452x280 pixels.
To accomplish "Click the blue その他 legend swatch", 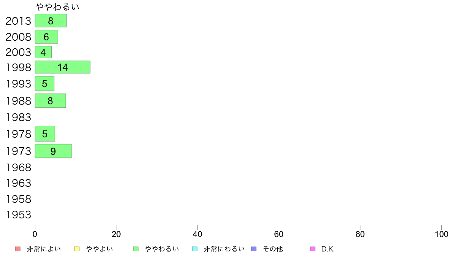I will pyautogui.click(x=254, y=249).
